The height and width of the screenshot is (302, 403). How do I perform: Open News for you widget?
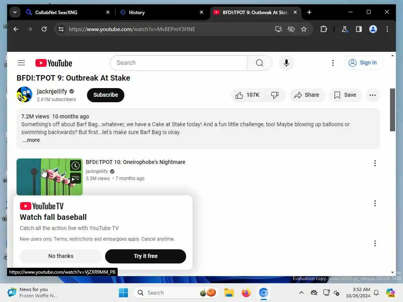coord(32,293)
